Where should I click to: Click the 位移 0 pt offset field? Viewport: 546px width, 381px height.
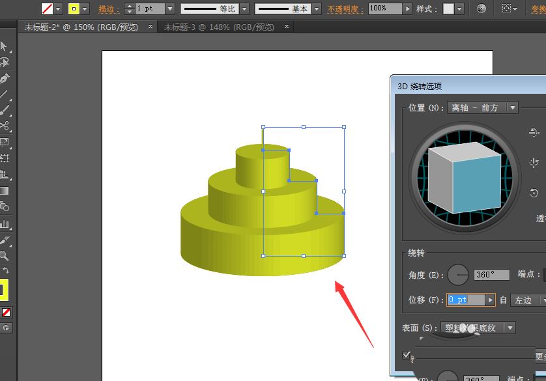click(466, 300)
